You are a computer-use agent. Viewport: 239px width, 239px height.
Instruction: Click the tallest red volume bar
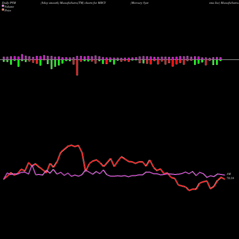pyautogui.click(x=77, y=67)
